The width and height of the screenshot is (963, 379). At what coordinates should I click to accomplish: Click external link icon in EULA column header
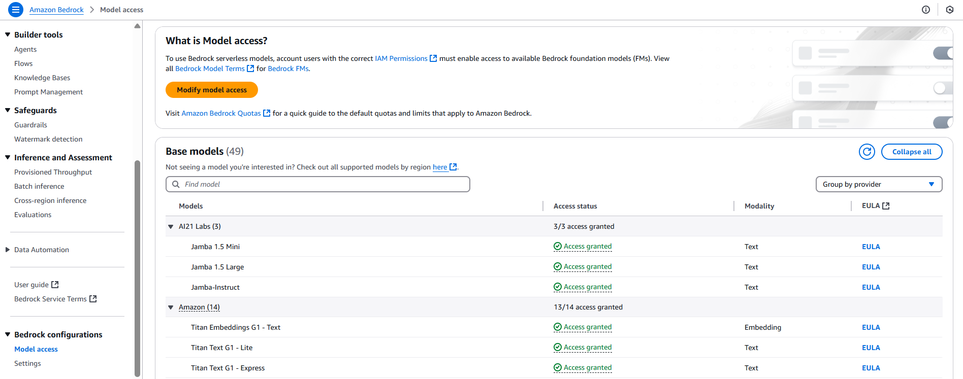886,206
